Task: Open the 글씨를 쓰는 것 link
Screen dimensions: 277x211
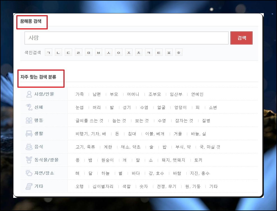Action: (90, 121)
